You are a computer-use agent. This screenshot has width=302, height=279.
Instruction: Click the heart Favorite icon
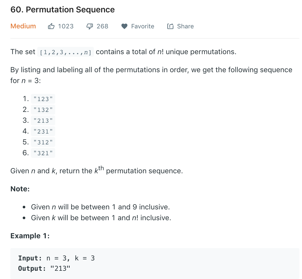[124, 26]
